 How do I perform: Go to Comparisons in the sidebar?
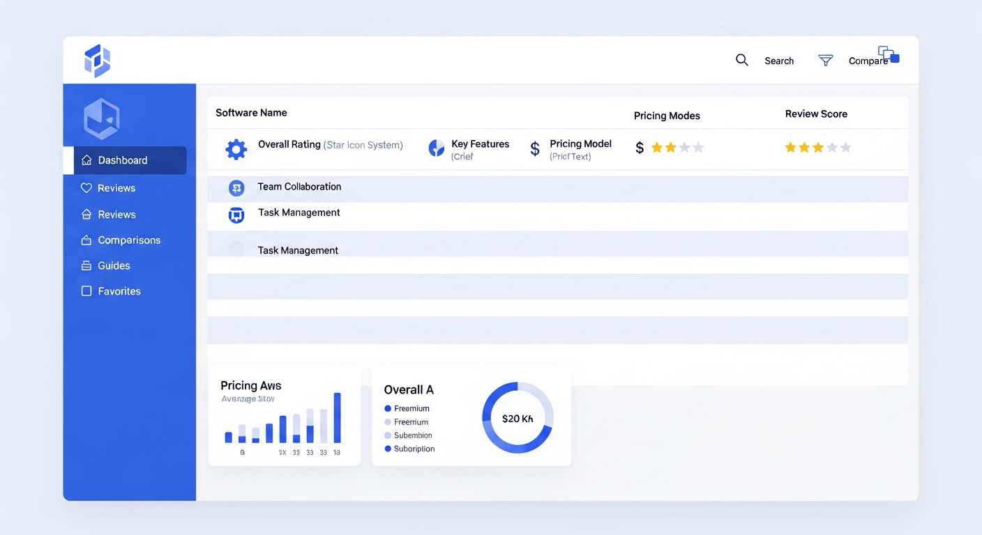[x=129, y=240]
